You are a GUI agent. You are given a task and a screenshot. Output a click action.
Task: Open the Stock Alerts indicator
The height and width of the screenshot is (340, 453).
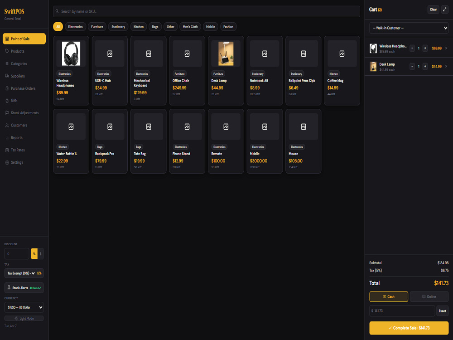tap(24, 288)
